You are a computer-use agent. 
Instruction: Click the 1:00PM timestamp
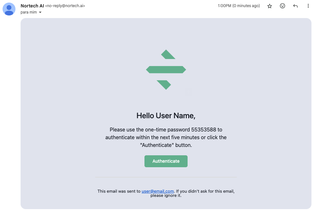tap(224, 6)
